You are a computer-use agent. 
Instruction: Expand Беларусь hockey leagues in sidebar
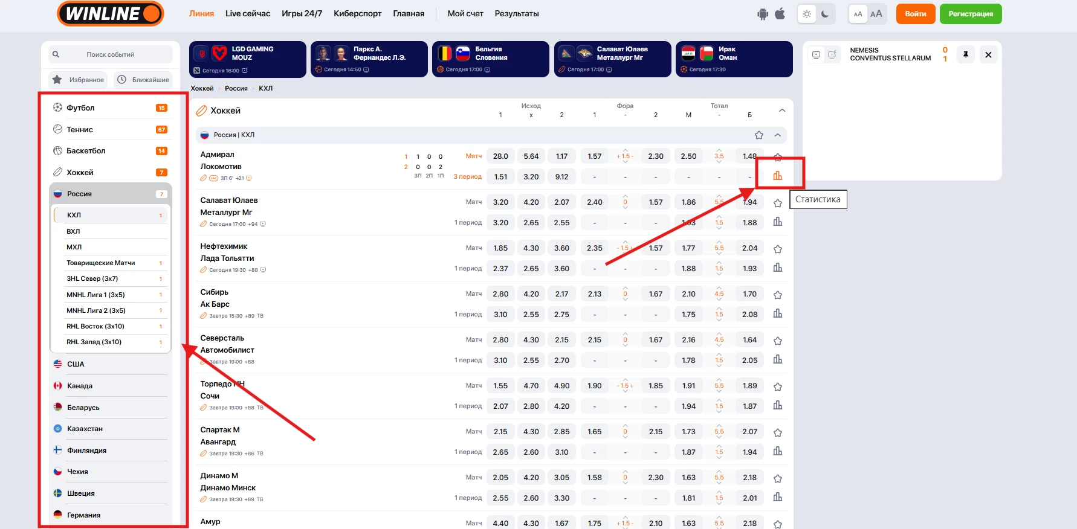point(111,408)
